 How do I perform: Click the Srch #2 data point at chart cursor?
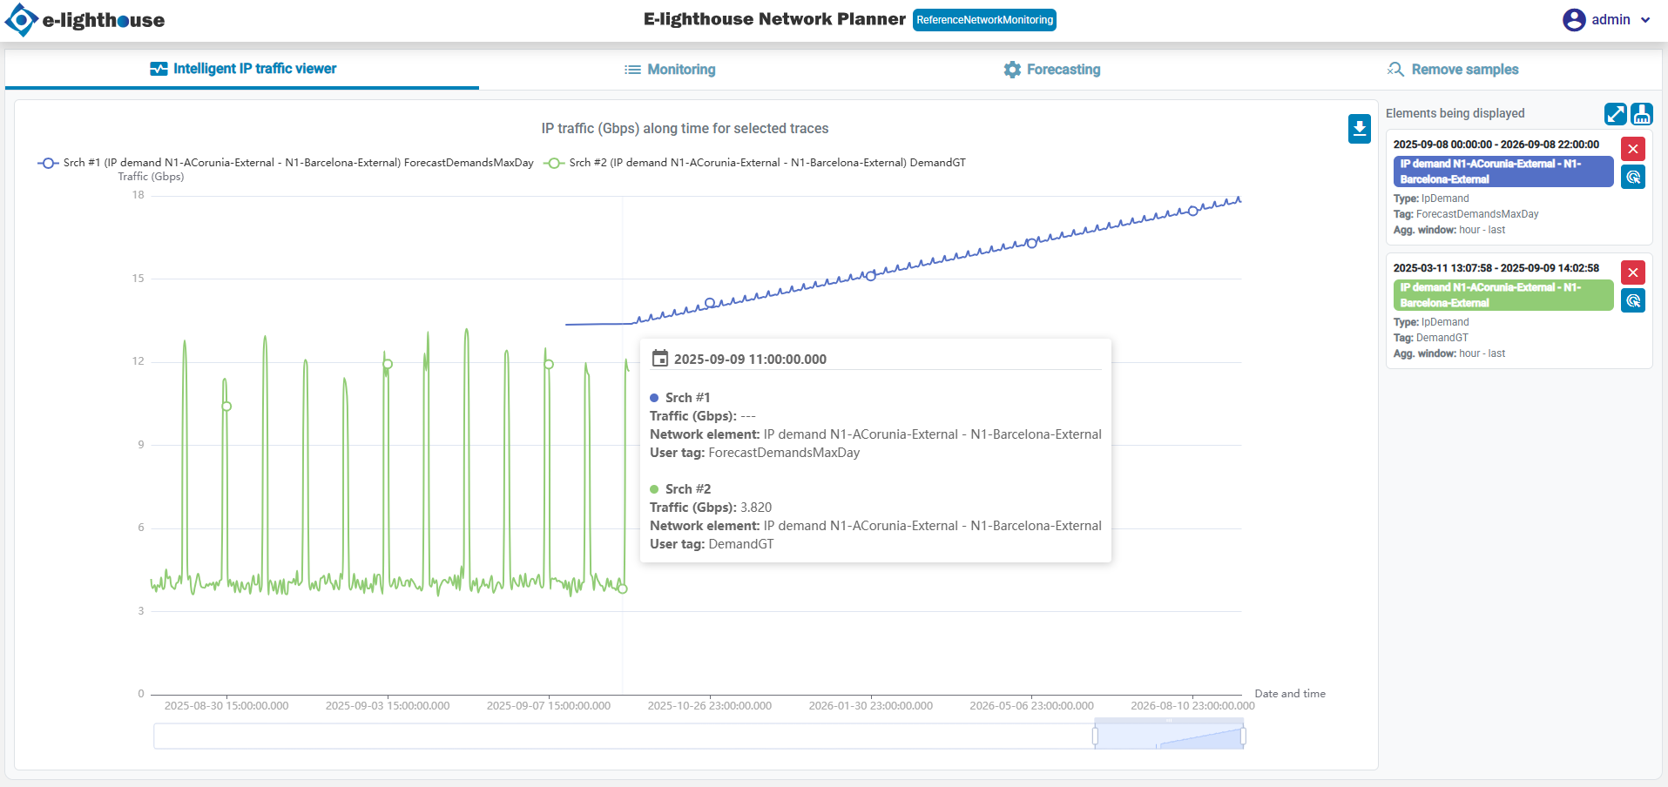pos(623,589)
